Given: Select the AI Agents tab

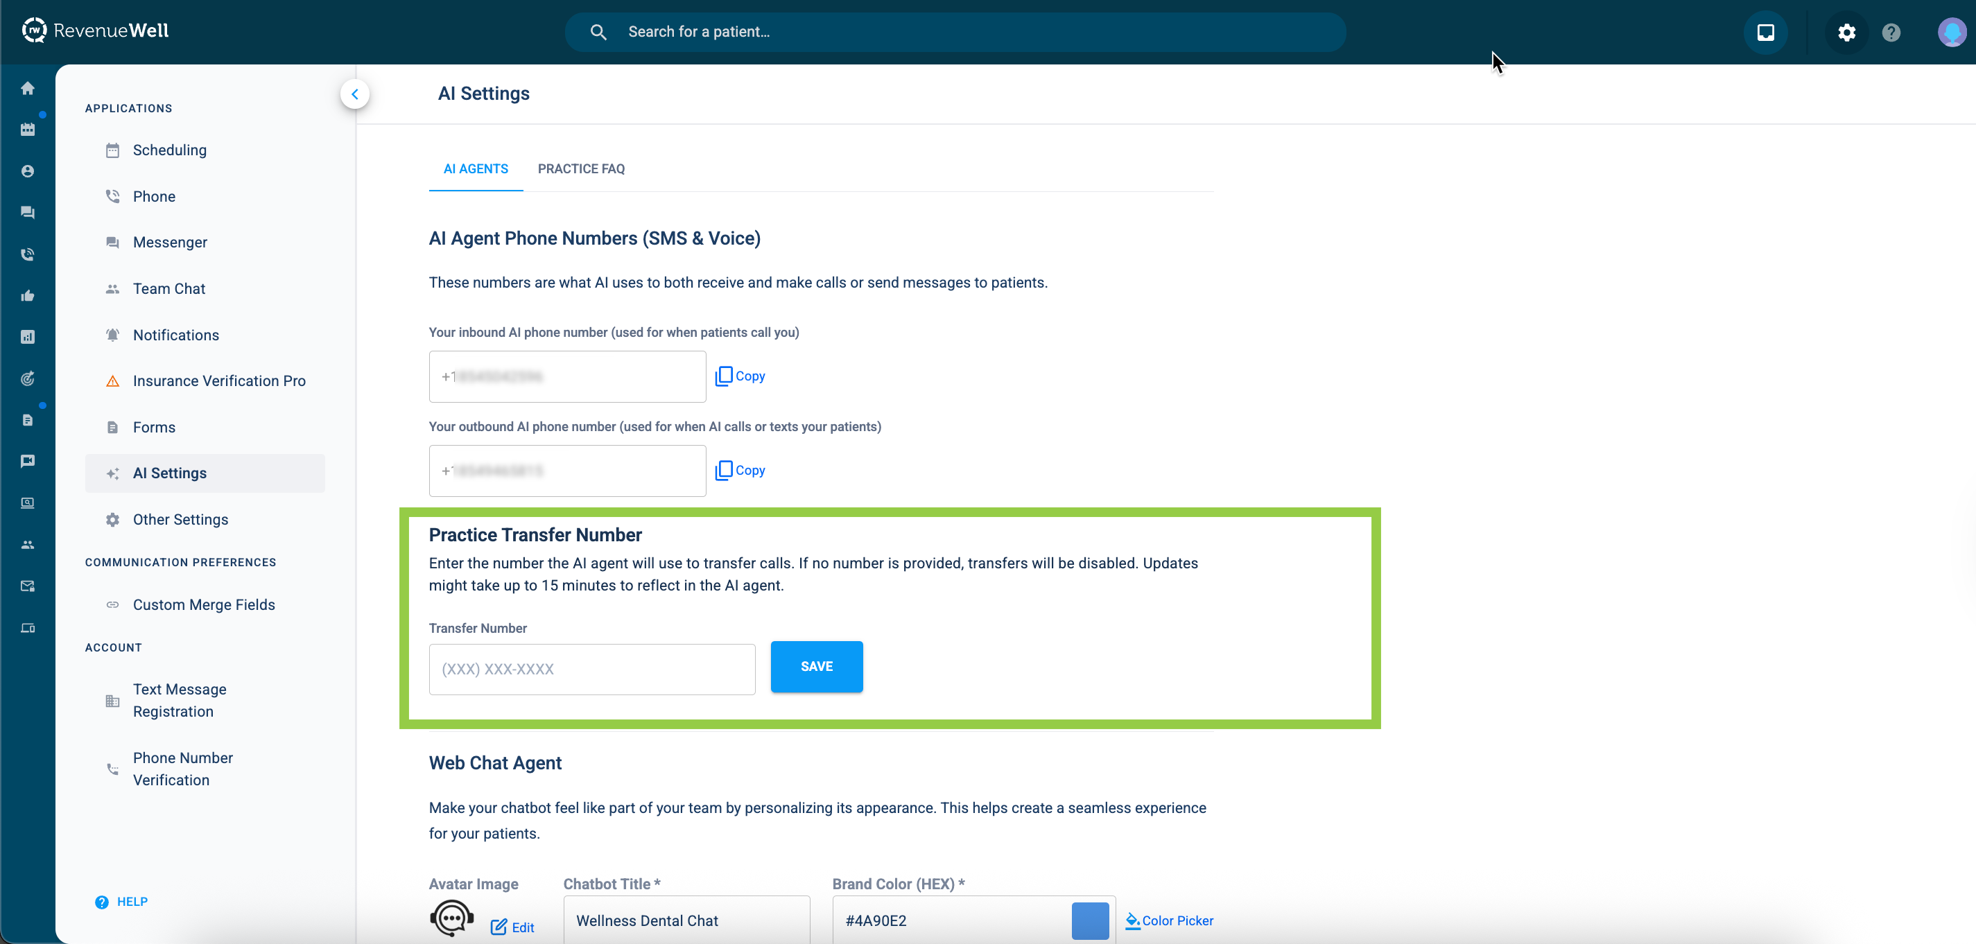Looking at the screenshot, I should (476, 168).
